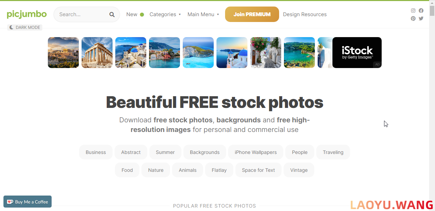This screenshot has height=211, width=435.
Task: Open the New photos menu item
Action: click(x=135, y=14)
